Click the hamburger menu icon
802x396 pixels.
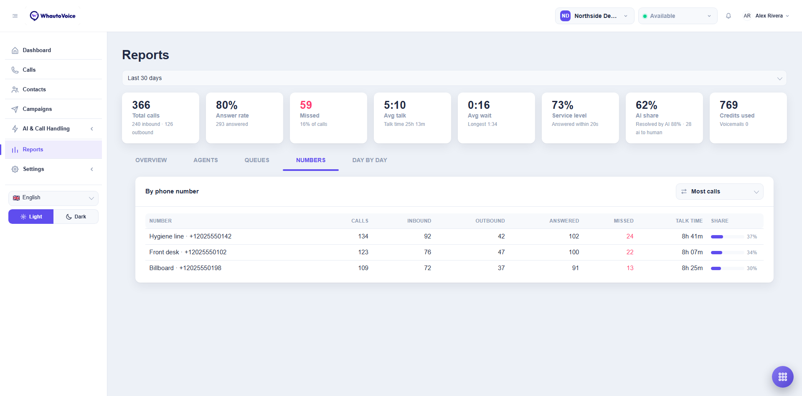[x=15, y=16]
